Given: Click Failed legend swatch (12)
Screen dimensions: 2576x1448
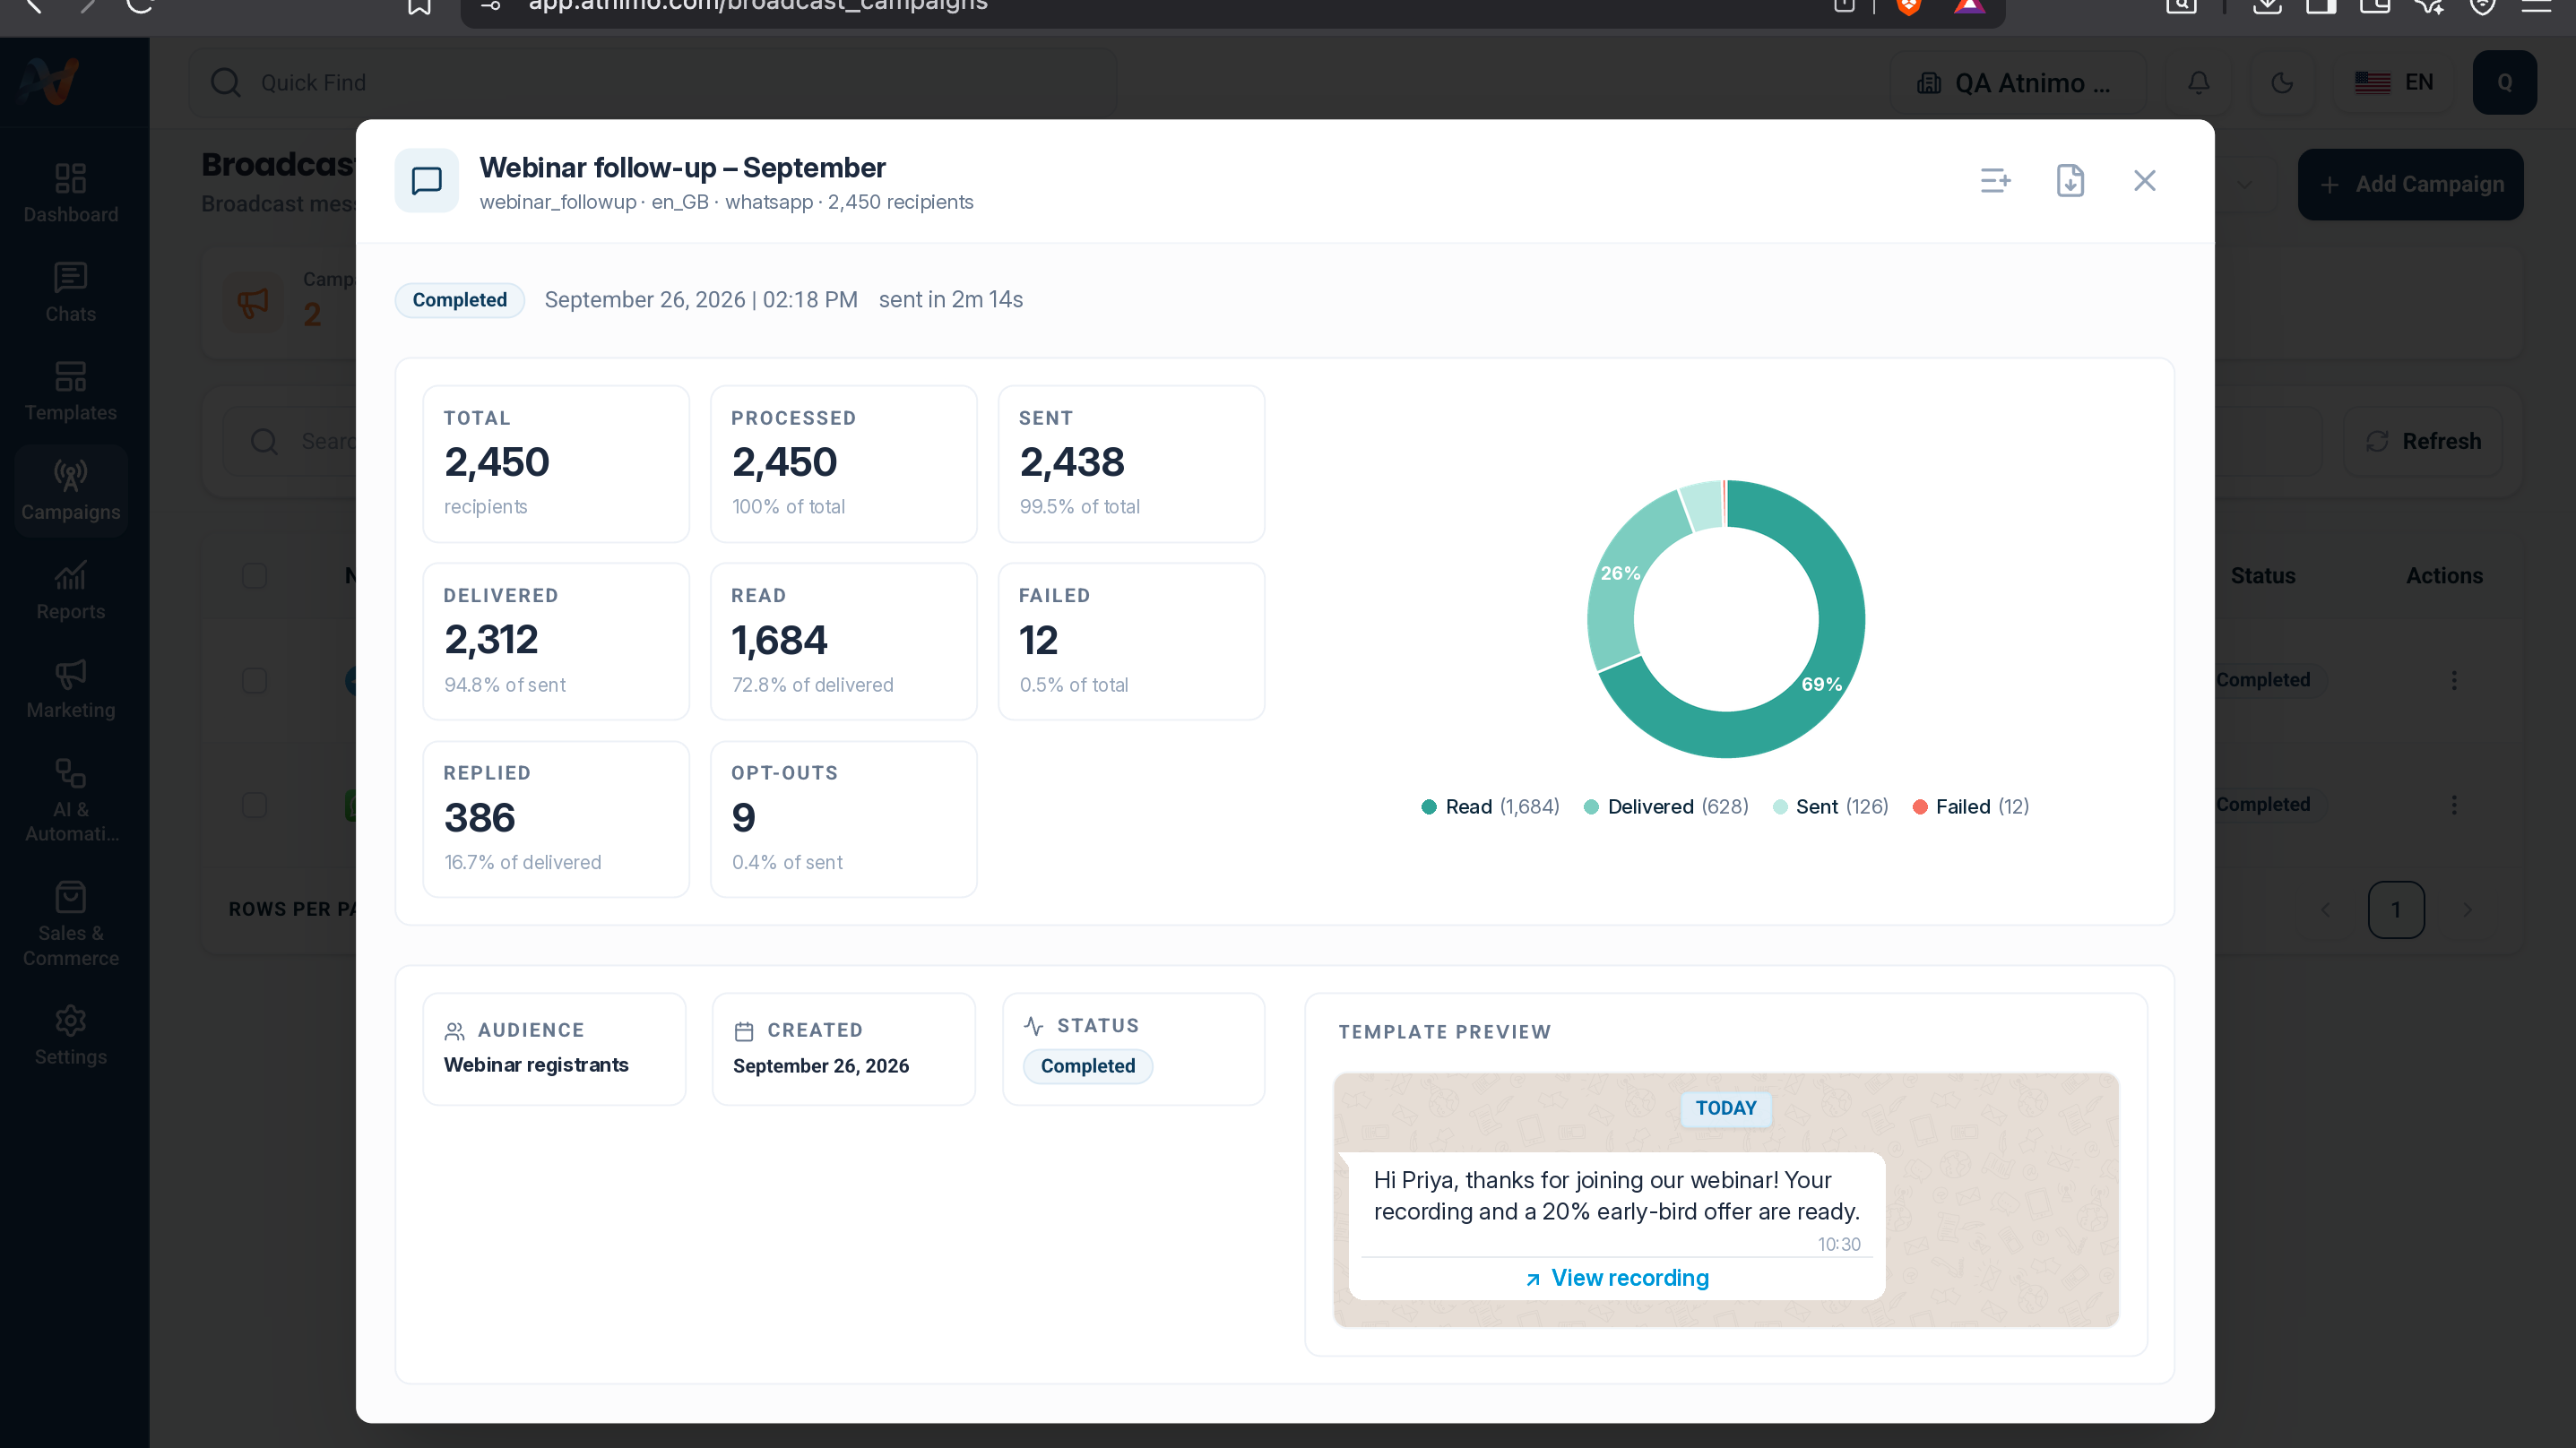Looking at the screenshot, I should 1919,807.
